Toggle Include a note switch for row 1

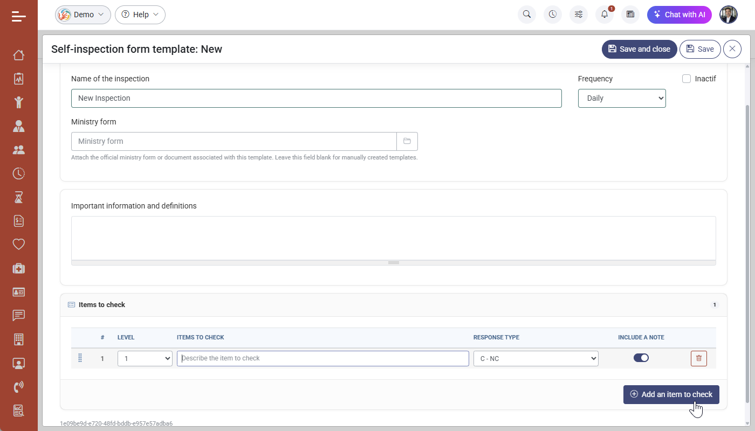tap(641, 358)
